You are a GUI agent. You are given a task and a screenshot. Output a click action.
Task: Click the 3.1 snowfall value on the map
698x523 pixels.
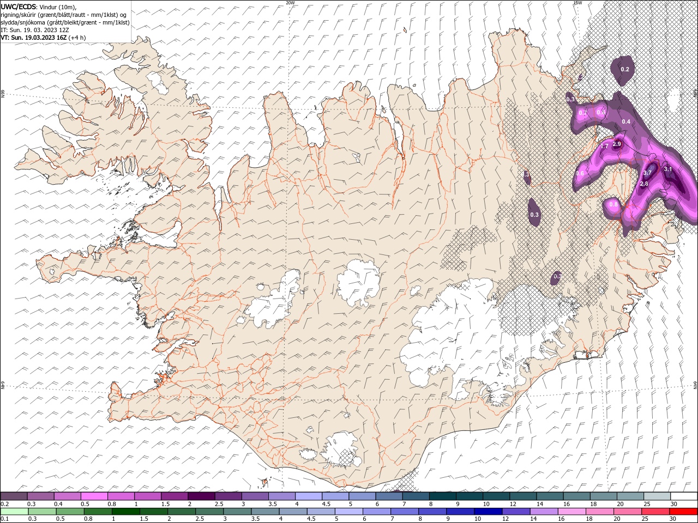point(668,169)
